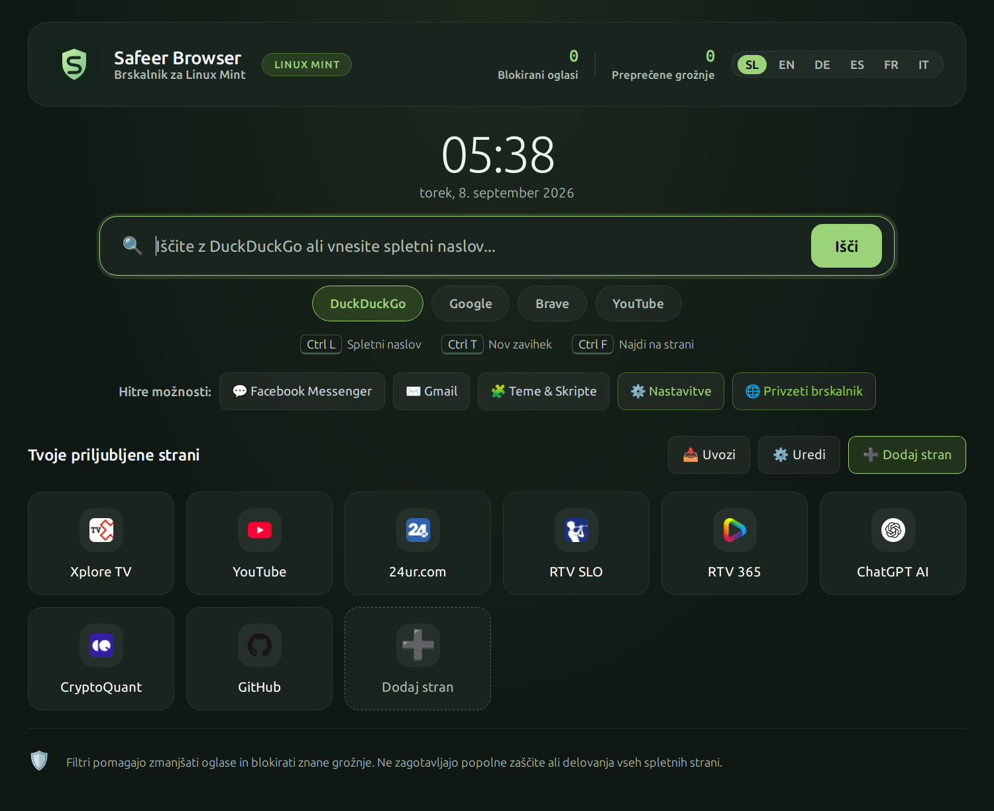Click Privzeti brskalnik button
Screen dimensions: 994x811
804,392
